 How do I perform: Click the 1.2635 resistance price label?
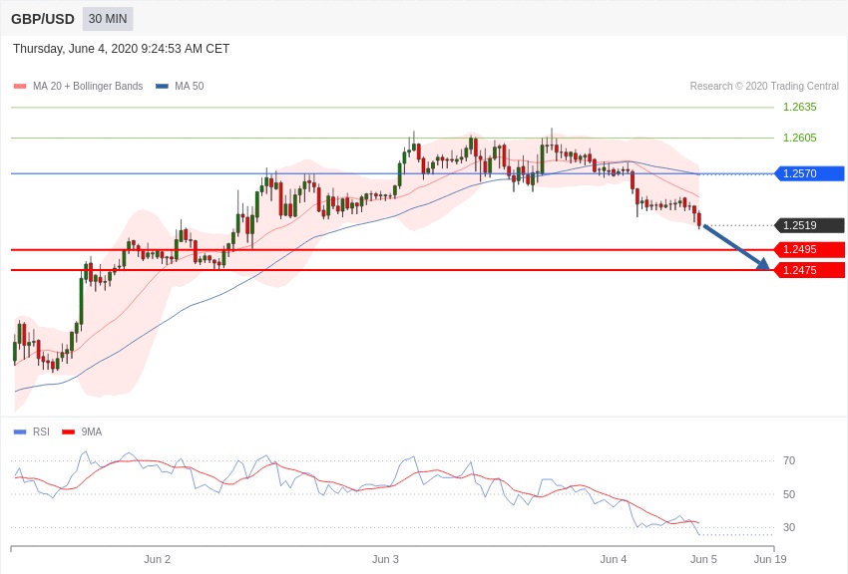coord(799,107)
